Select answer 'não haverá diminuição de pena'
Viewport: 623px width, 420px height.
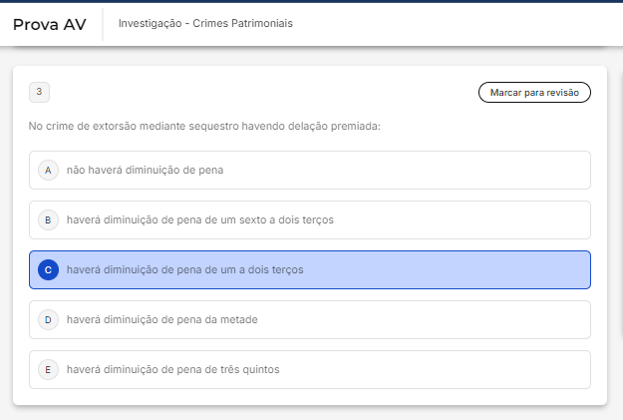pos(145,170)
